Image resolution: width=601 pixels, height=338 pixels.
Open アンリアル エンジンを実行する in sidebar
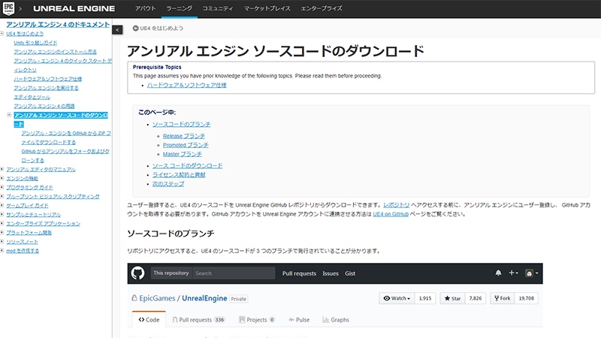46,88
